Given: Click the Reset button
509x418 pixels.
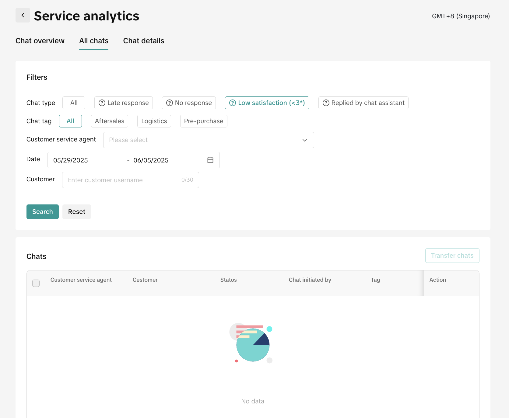Looking at the screenshot, I should click(77, 212).
